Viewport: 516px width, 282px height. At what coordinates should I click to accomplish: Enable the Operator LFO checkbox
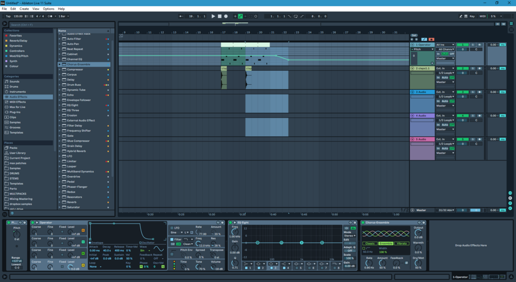172,228
